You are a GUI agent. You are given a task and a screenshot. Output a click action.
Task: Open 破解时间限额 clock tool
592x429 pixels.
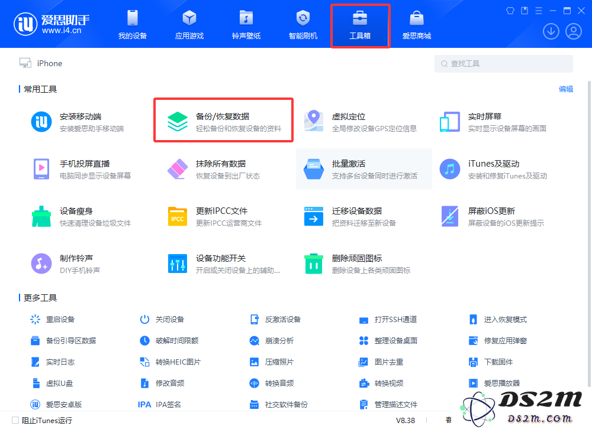pyautogui.click(x=169, y=341)
